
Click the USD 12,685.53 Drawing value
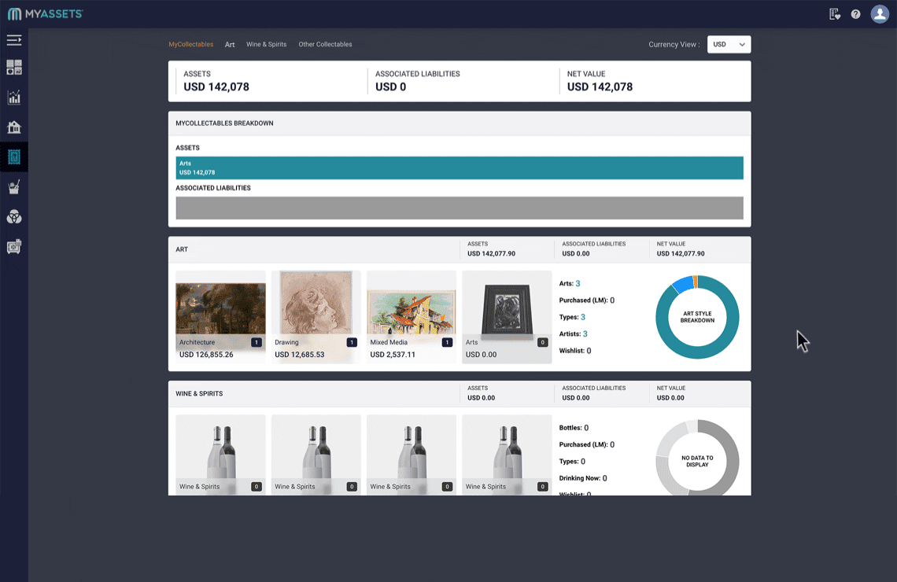click(x=299, y=355)
